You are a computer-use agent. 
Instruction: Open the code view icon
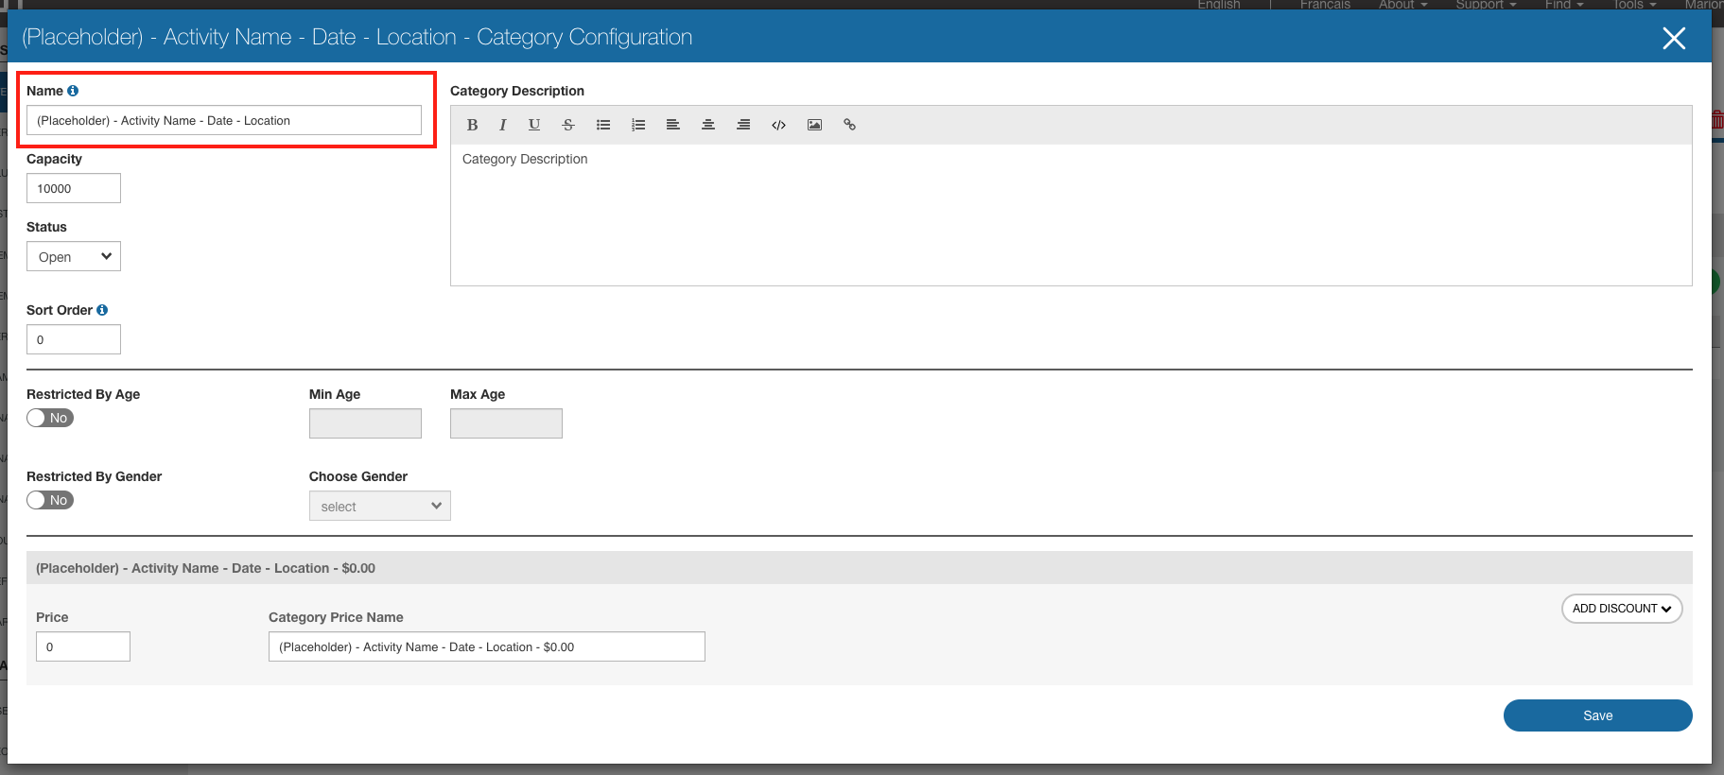778,125
